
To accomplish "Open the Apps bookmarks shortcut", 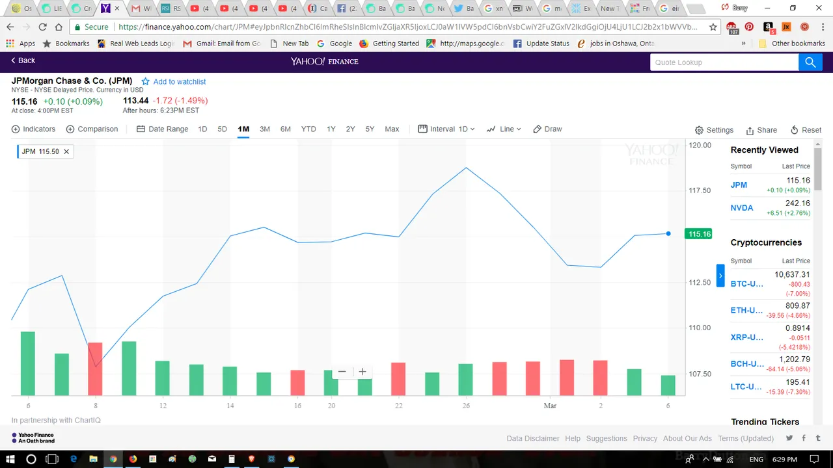I will coord(21,44).
